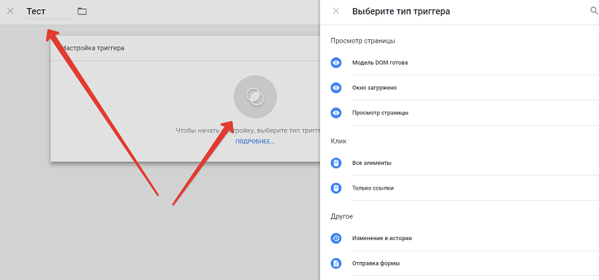This screenshot has height=280, width=599.
Task: Select Изменение в истории trigger
Action: [382, 238]
